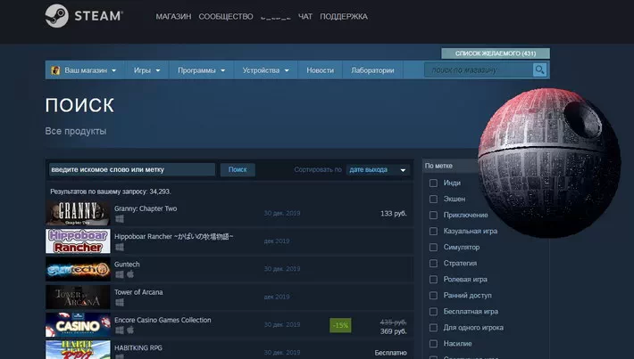This screenshot has height=359, width=634.
Task: Click the keyword or tag input field
Action: tap(132, 170)
